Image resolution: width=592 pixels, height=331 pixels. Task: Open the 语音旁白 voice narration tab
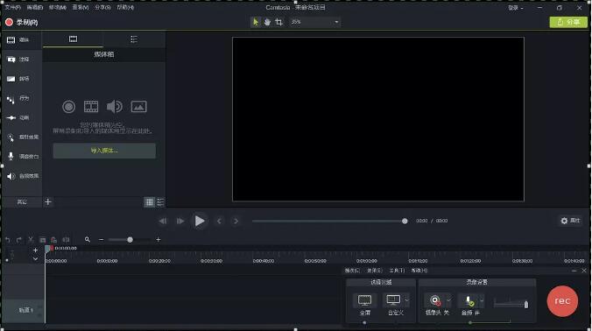pos(22,157)
